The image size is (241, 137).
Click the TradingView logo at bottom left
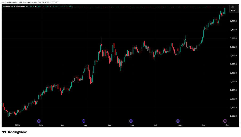(14, 132)
